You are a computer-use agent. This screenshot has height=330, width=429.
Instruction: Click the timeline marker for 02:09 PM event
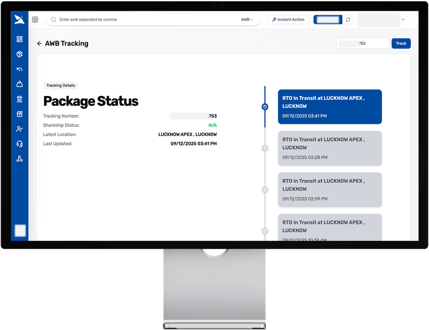[265, 190]
